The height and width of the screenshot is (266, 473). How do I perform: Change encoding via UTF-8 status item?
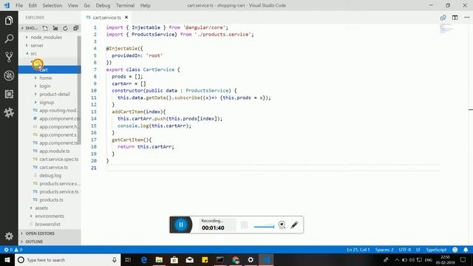point(405,250)
